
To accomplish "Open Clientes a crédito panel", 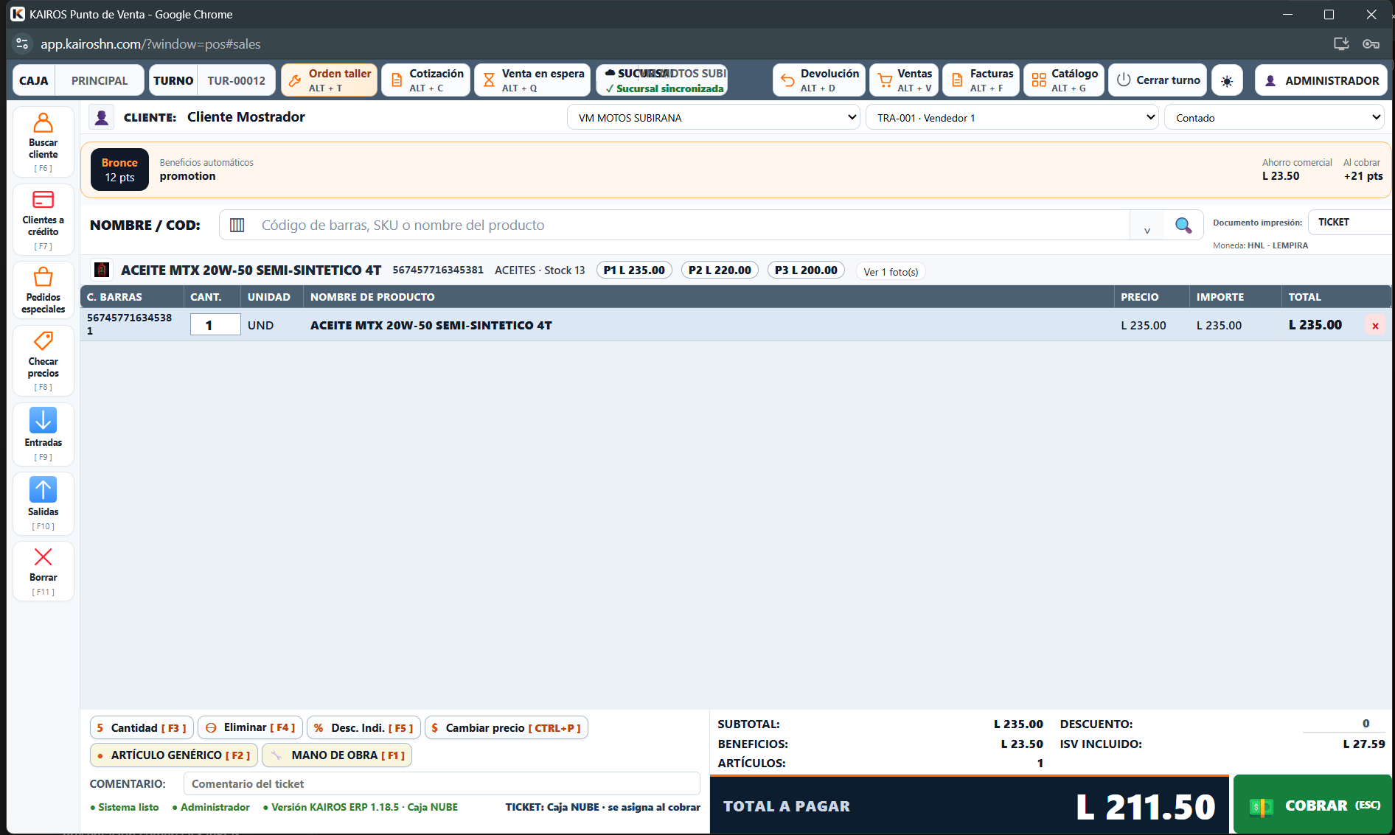I will pyautogui.click(x=44, y=220).
